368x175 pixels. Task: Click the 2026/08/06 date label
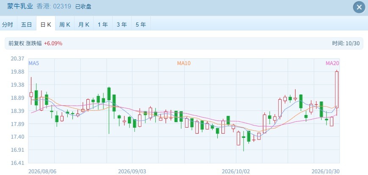(42, 172)
